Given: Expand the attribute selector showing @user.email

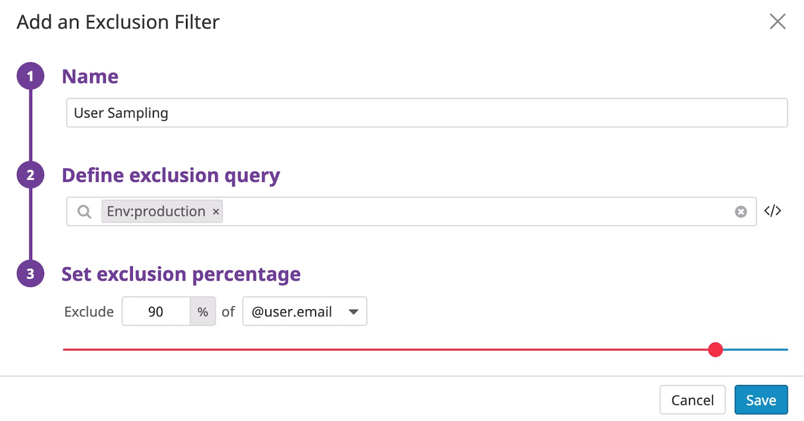Looking at the screenshot, I should (x=304, y=311).
